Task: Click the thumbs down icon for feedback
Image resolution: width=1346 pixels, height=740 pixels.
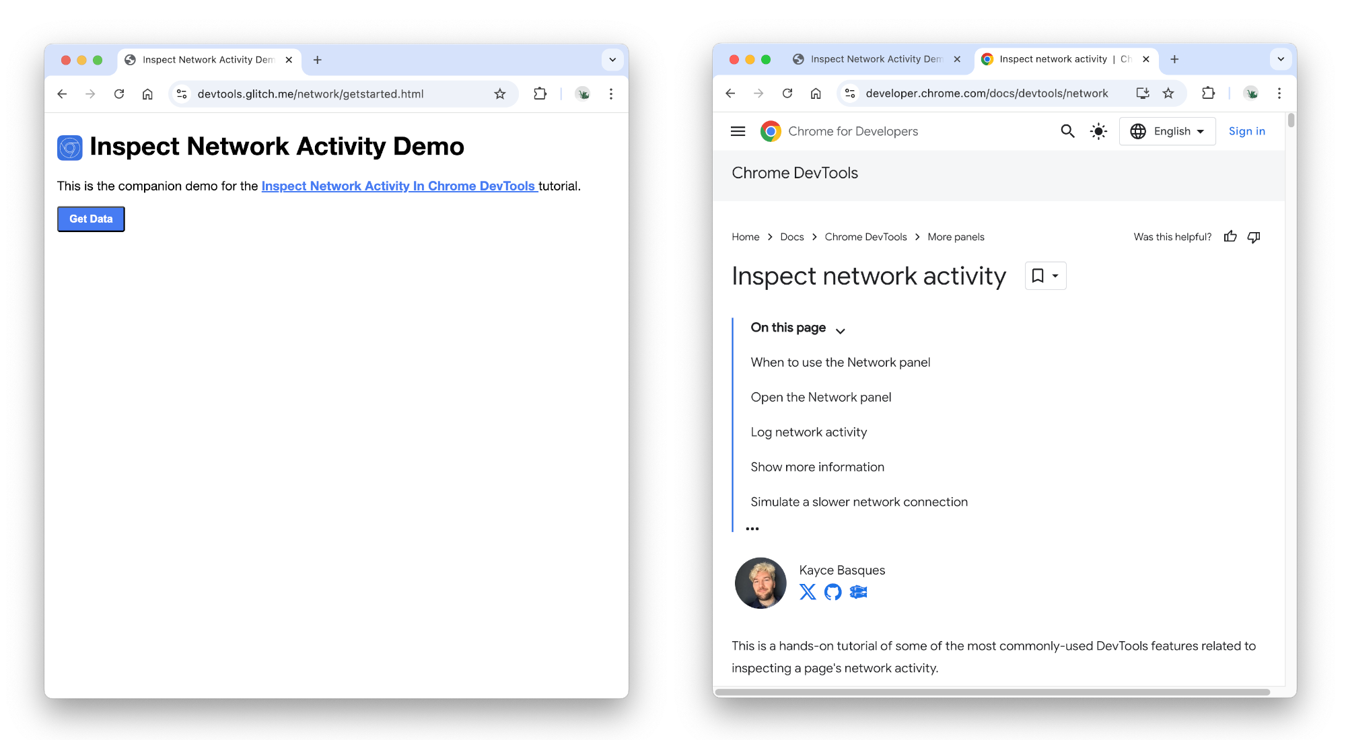Action: (x=1256, y=237)
